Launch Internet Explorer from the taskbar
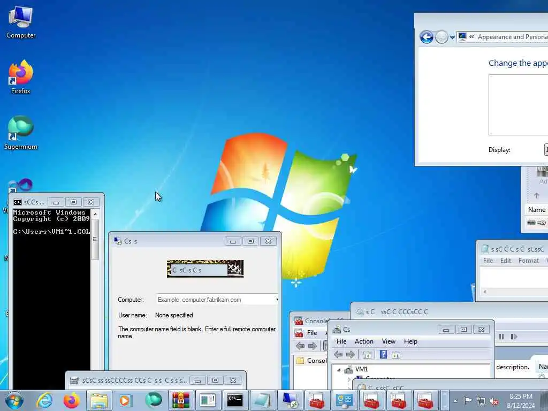Image resolution: width=548 pixels, height=411 pixels. click(45, 400)
